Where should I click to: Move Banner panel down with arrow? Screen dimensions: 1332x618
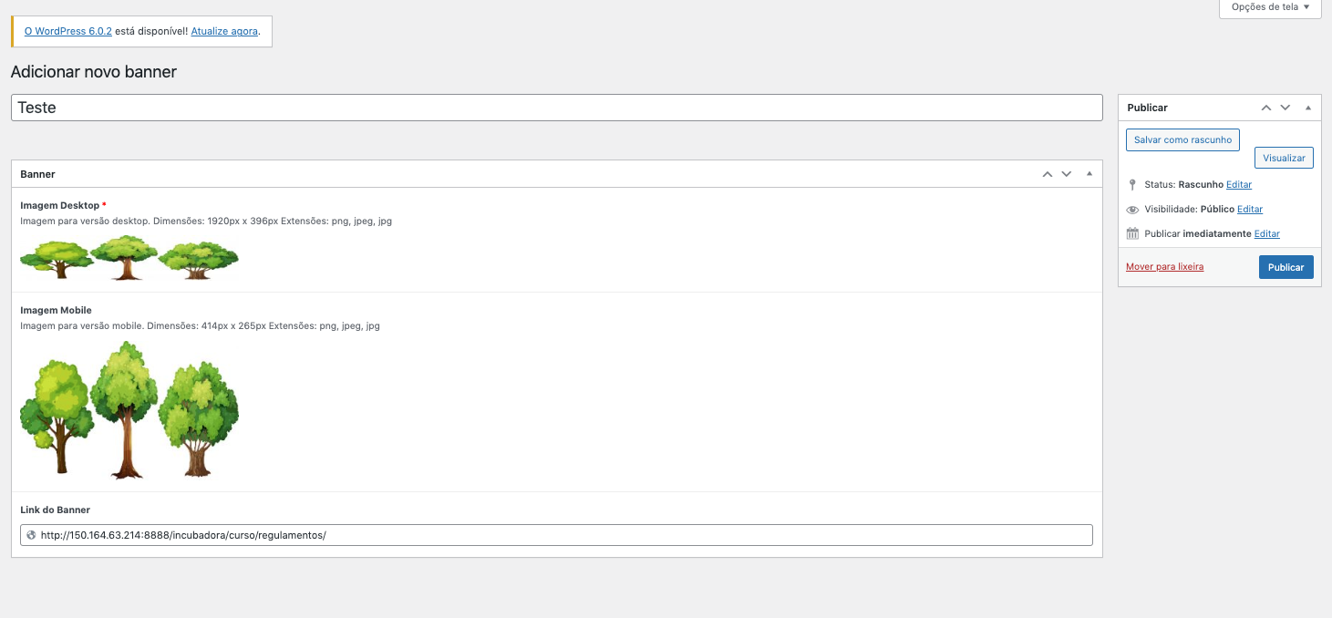click(1066, 174)
